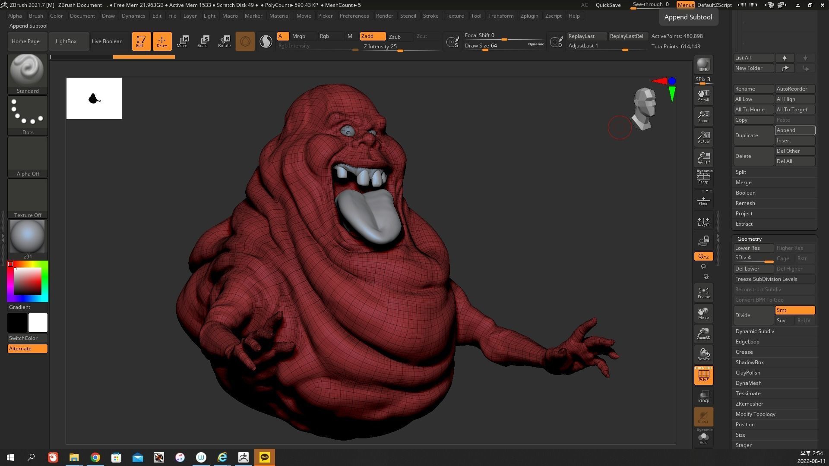829x466 pixels.
Task: Select the Edit mode icon
Action: click(141, 41)
